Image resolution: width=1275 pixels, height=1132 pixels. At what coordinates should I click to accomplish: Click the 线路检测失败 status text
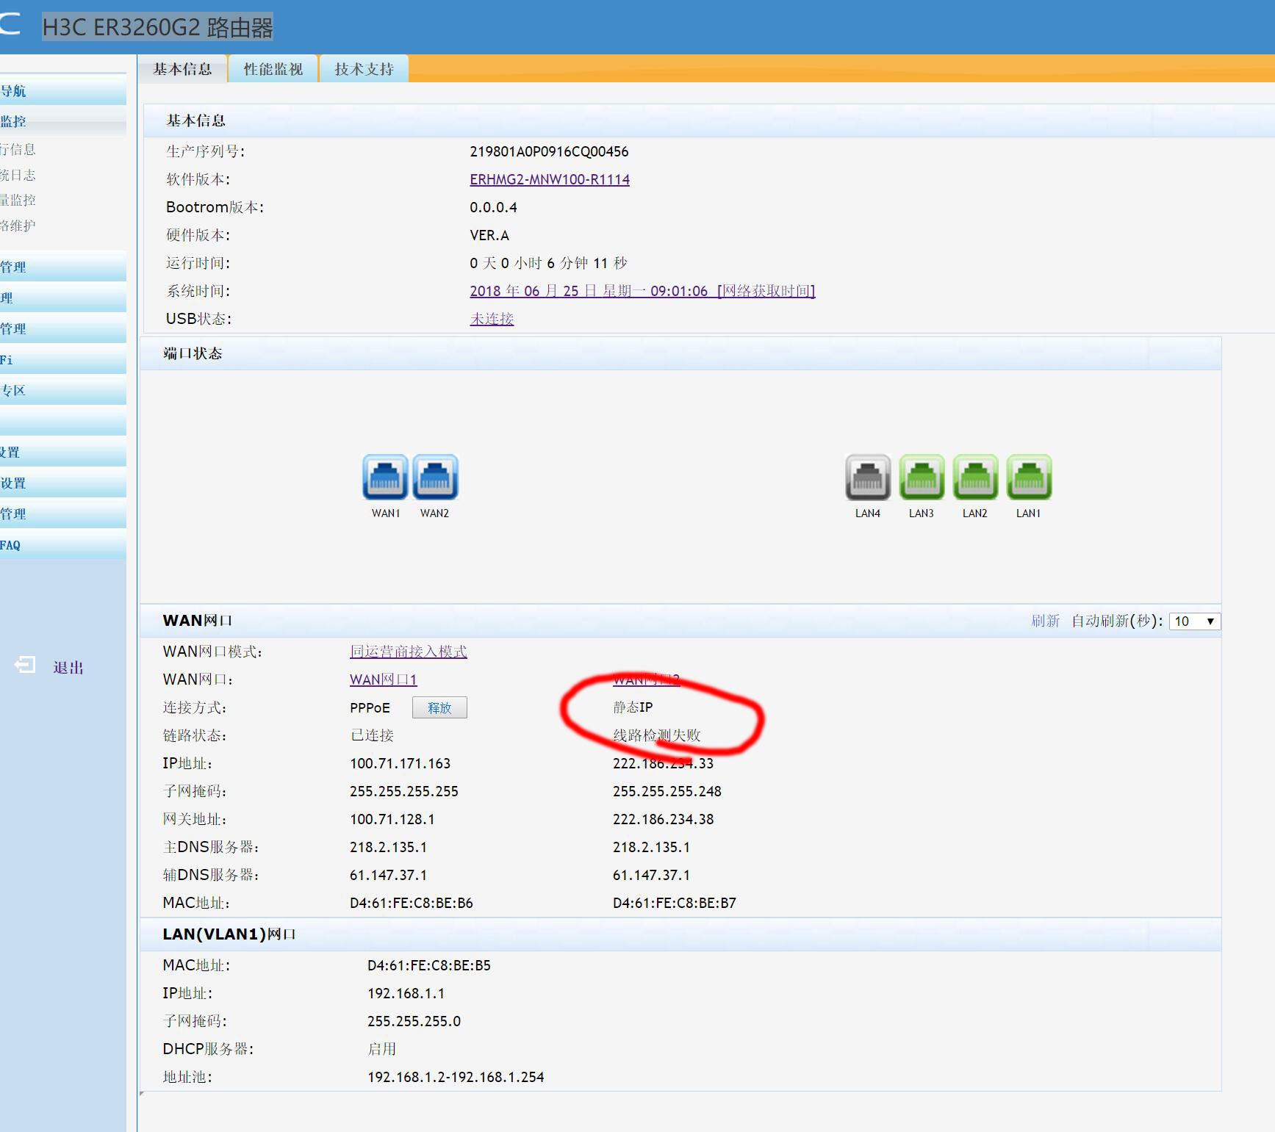[x=657, y=735]
